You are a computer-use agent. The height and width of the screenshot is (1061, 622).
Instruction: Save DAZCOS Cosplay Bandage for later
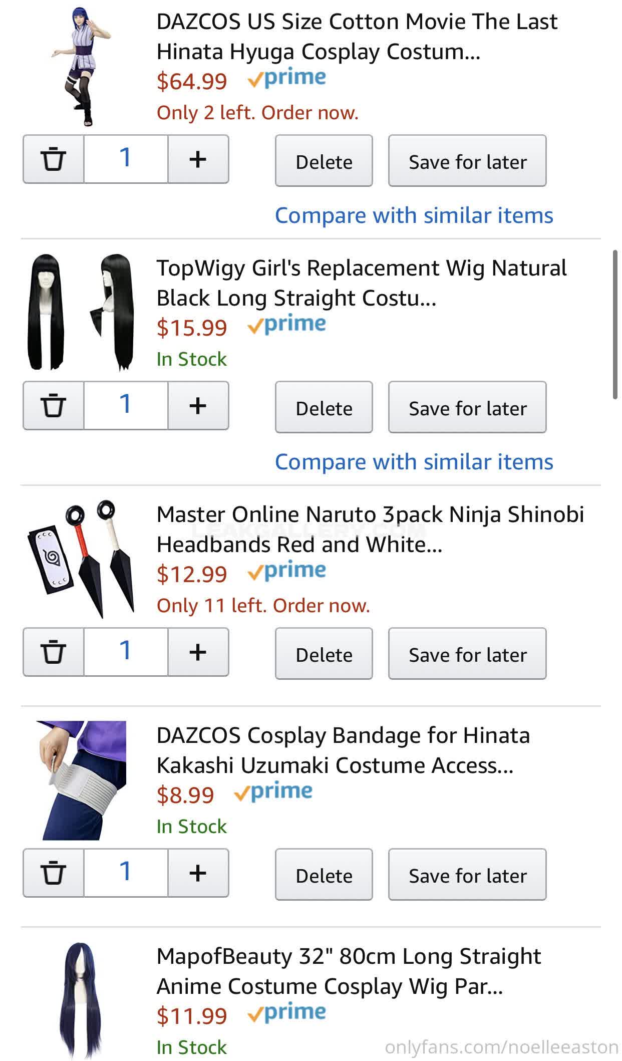(x=467, y=875)
